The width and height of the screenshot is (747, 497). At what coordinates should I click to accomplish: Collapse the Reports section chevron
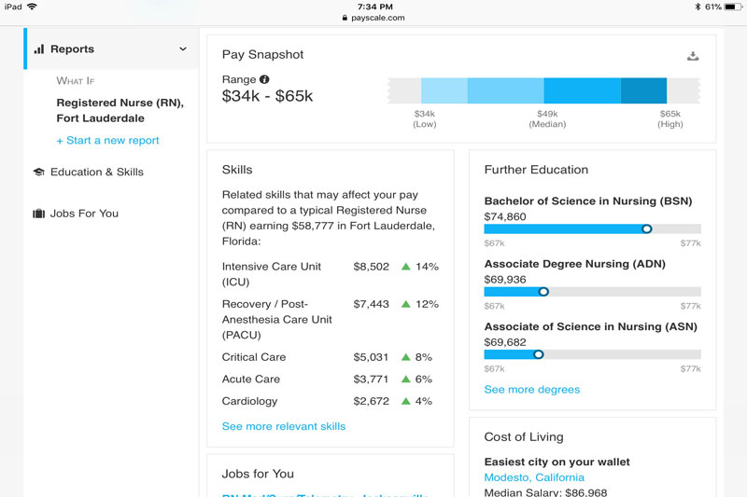click(x=183, y=49)
